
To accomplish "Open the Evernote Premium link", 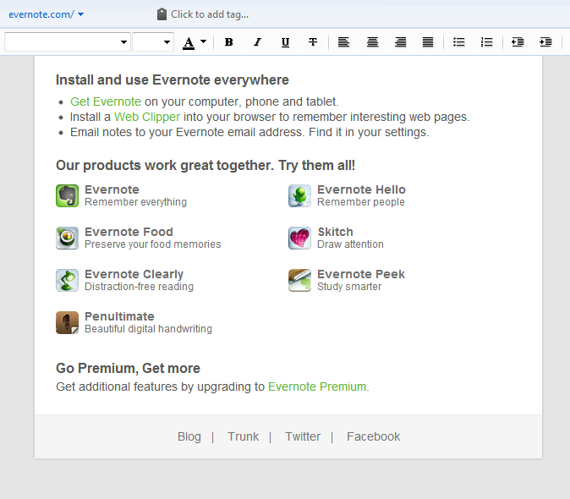I will 317,387.
